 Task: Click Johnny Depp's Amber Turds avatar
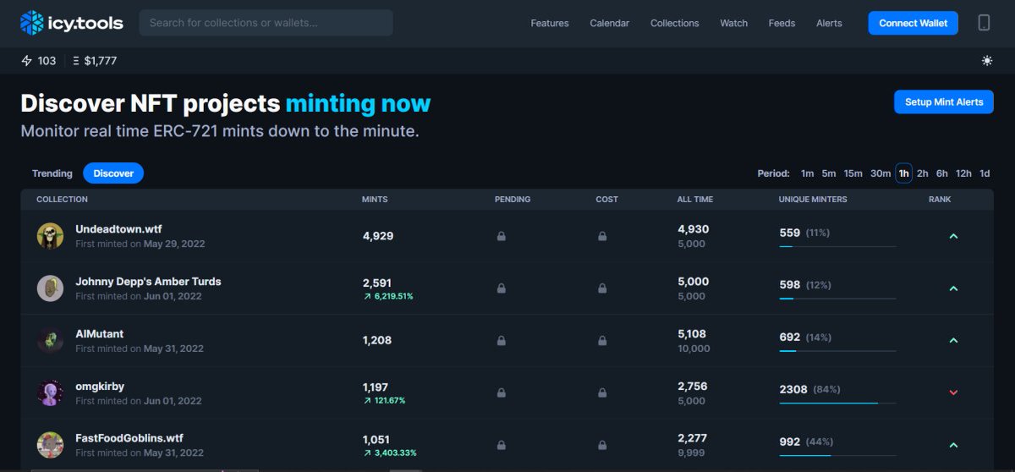tap(51, 288)
